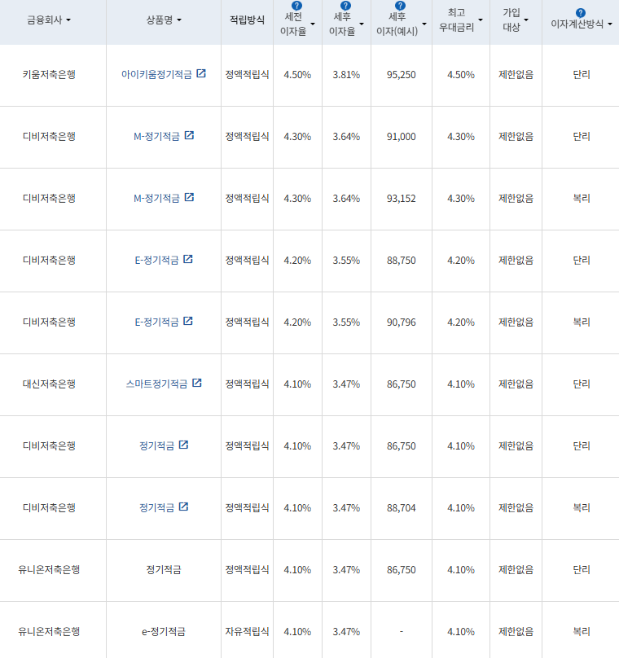Open M-정기적금 link in the 복리 row
619x658 pixels.
pos(156,198)
